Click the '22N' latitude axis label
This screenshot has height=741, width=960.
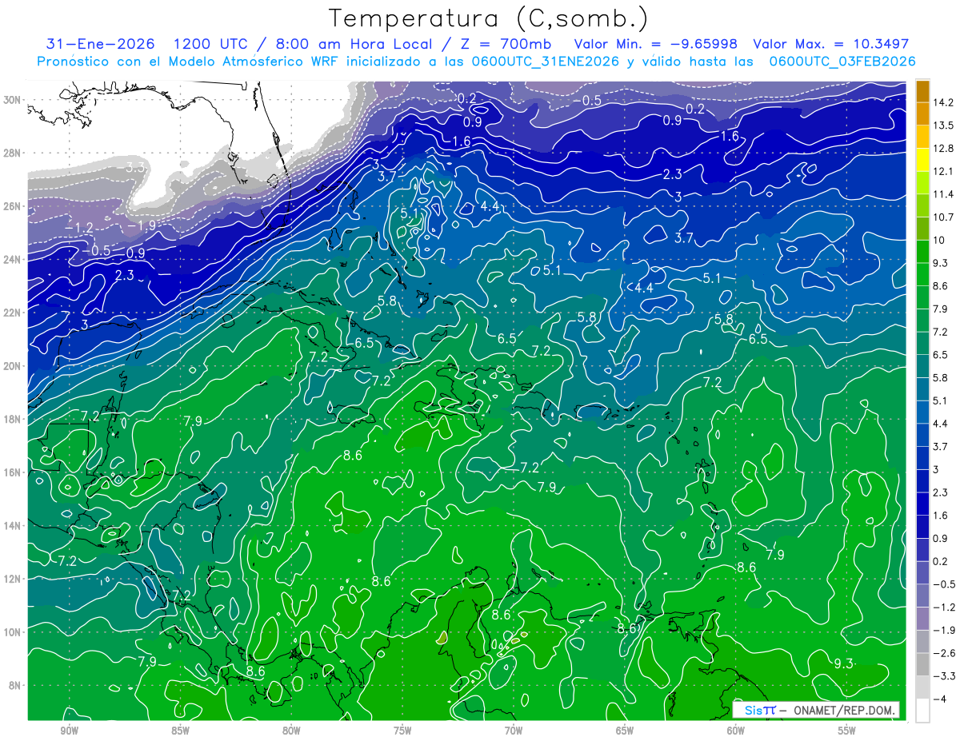(x=13, y=313)
